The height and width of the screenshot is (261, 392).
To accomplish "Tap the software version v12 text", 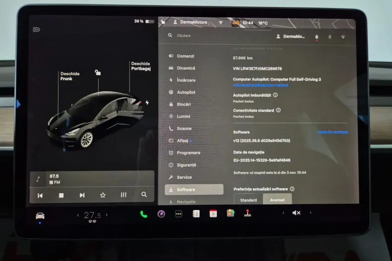I will point(261,141).
